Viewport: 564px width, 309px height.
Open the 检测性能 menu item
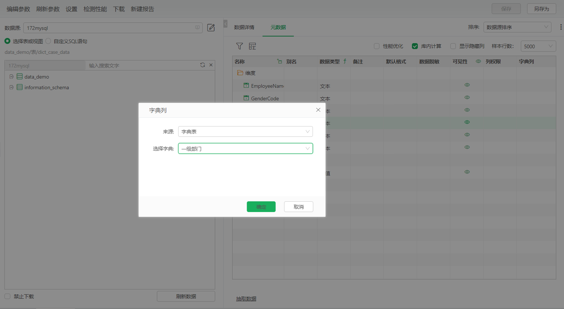click(95, 9)
